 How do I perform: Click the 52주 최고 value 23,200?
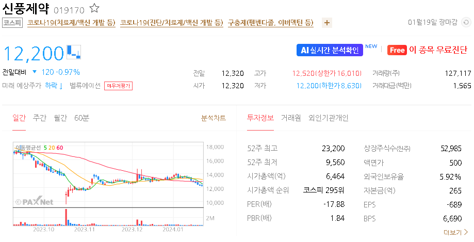[333, 148]
